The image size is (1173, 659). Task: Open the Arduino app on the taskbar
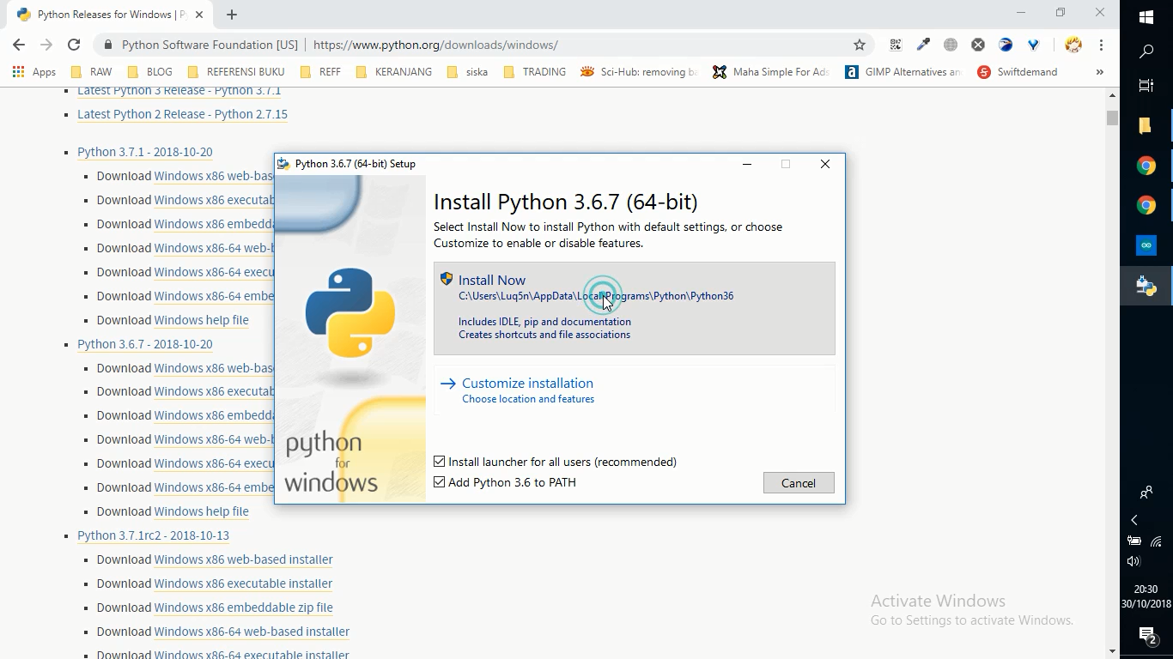[1146, 245]
